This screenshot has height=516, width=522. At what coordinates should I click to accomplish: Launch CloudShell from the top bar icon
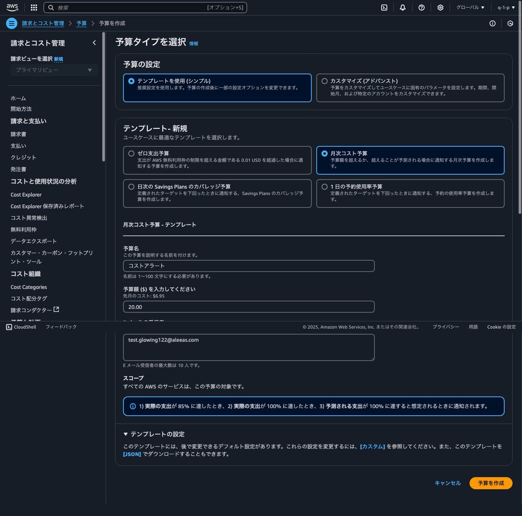click(x=384, y=8)
